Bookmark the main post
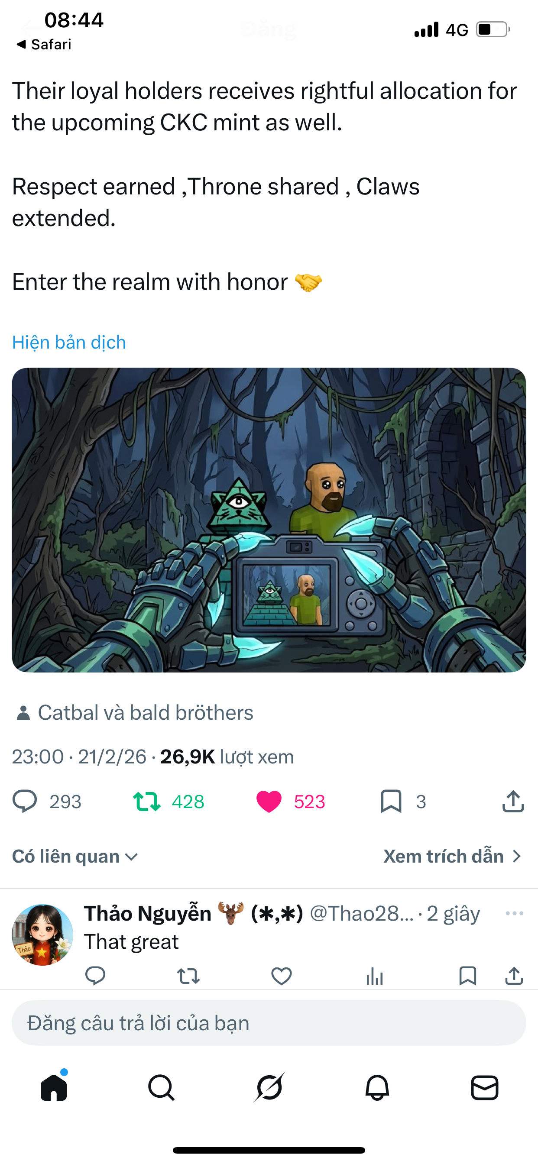Image resolution: width=538 pixels, height=1164 pixels. [x=391, y=801]
